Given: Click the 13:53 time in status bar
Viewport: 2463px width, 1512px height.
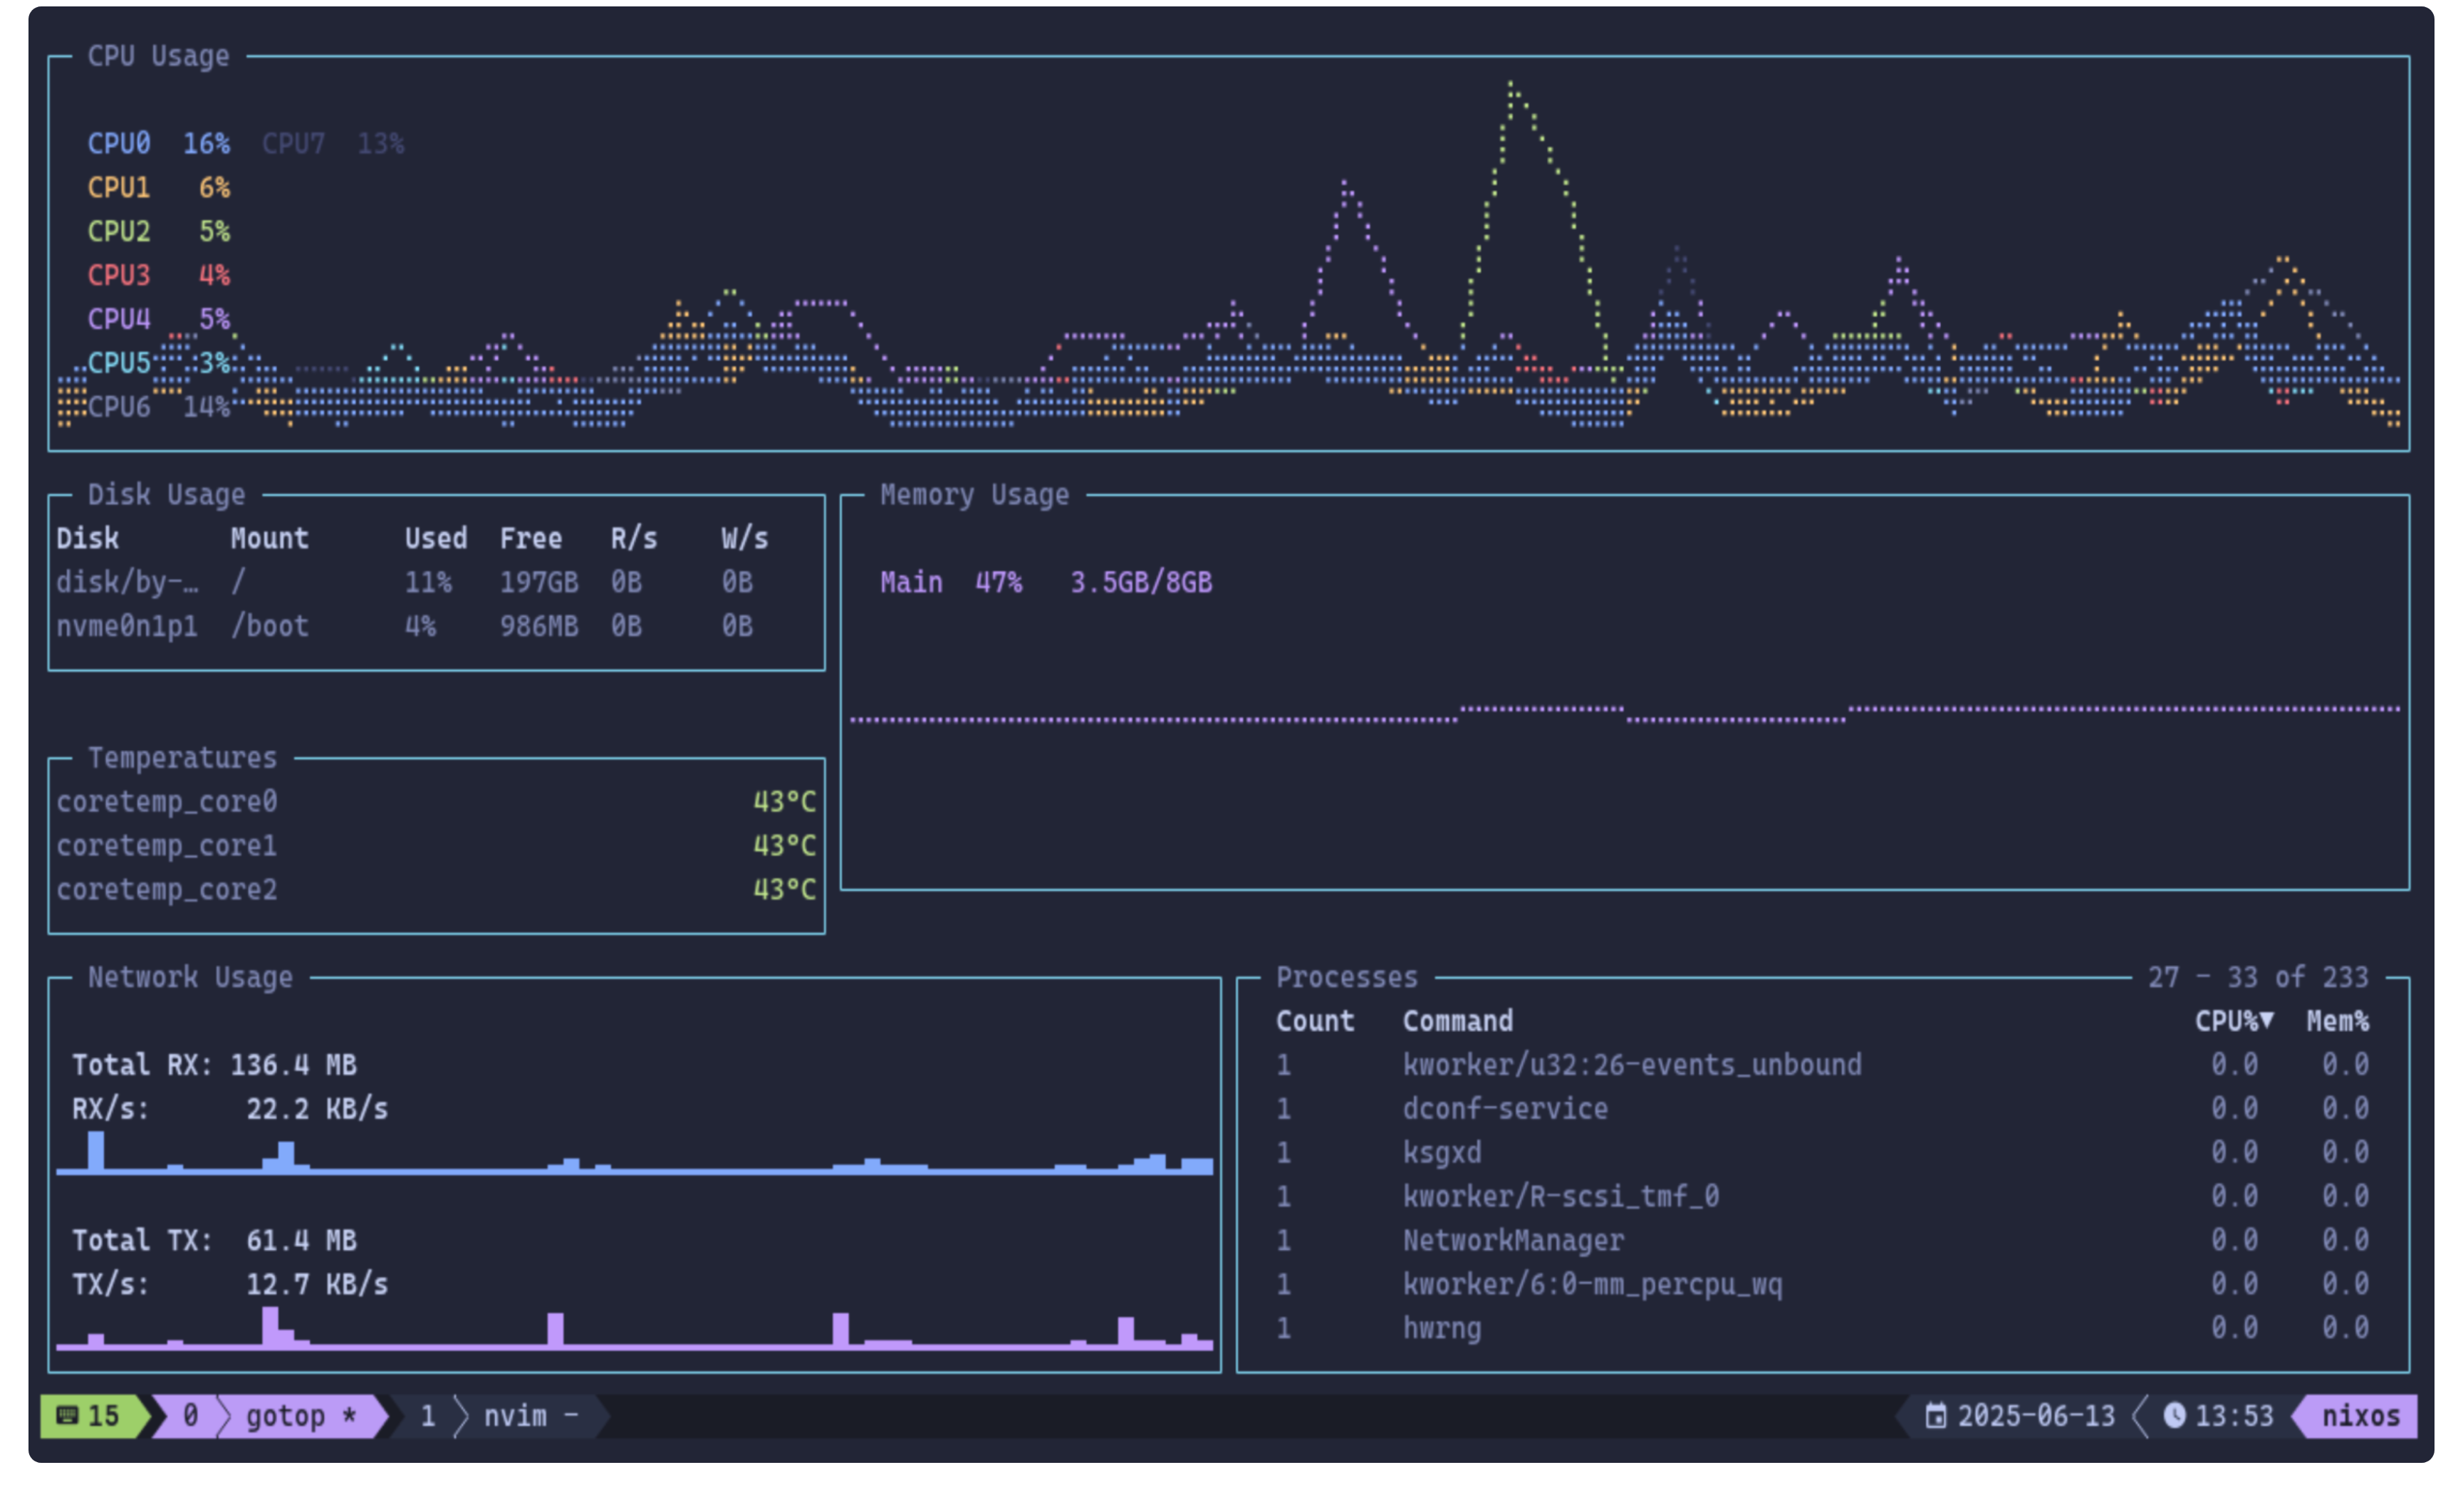Looking at the screenshot, I should (2233, 1415).
